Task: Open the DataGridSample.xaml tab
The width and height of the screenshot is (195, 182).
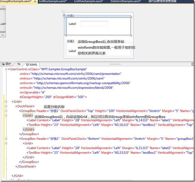Action: pos(125,2)
